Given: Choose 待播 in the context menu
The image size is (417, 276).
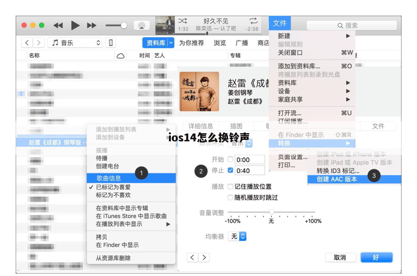Looking at the screenshot, I should (131, 158).
